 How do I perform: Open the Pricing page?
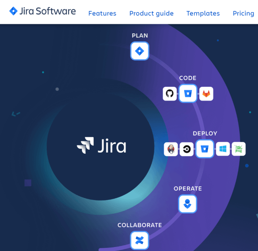tap(244, 14)
